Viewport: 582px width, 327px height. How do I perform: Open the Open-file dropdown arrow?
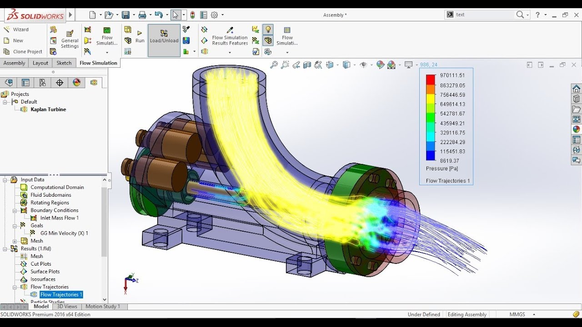tap(117, 15)
